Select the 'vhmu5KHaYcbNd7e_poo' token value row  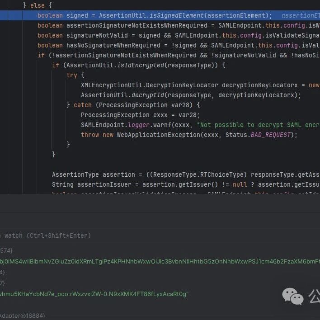(94, 294)
